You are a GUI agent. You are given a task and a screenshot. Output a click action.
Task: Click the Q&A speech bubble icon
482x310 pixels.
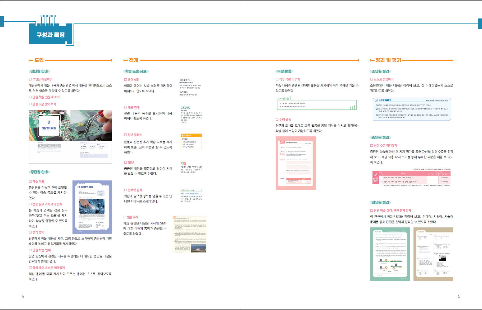[183, 163]
